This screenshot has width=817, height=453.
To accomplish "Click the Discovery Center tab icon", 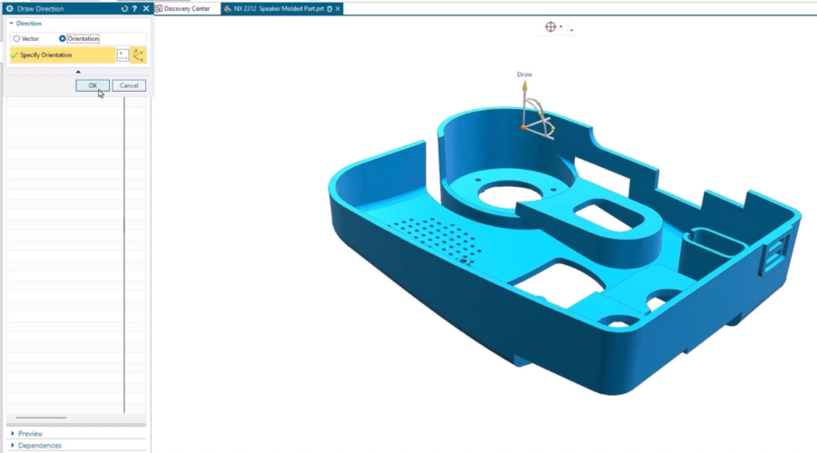I will point(158,8).
